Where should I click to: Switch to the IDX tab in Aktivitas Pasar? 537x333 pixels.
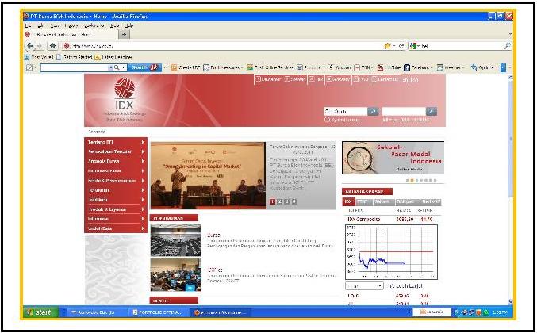click(349, 201)
